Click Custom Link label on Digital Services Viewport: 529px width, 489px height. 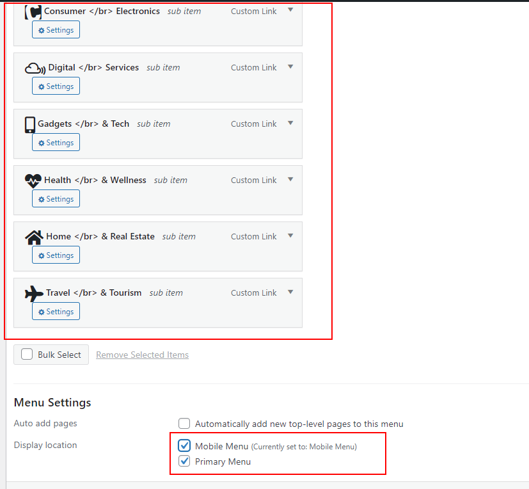[254, 67]
